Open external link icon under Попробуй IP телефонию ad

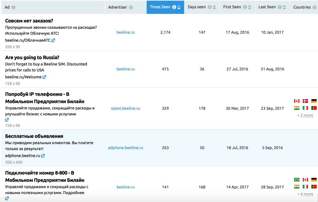pos(7,120)
